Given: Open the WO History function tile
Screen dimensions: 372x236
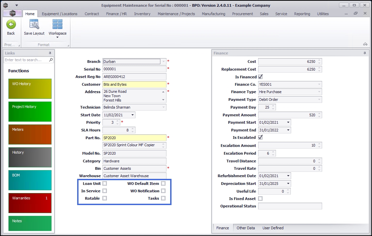Looking at the screenshot, I should [30, 89].
